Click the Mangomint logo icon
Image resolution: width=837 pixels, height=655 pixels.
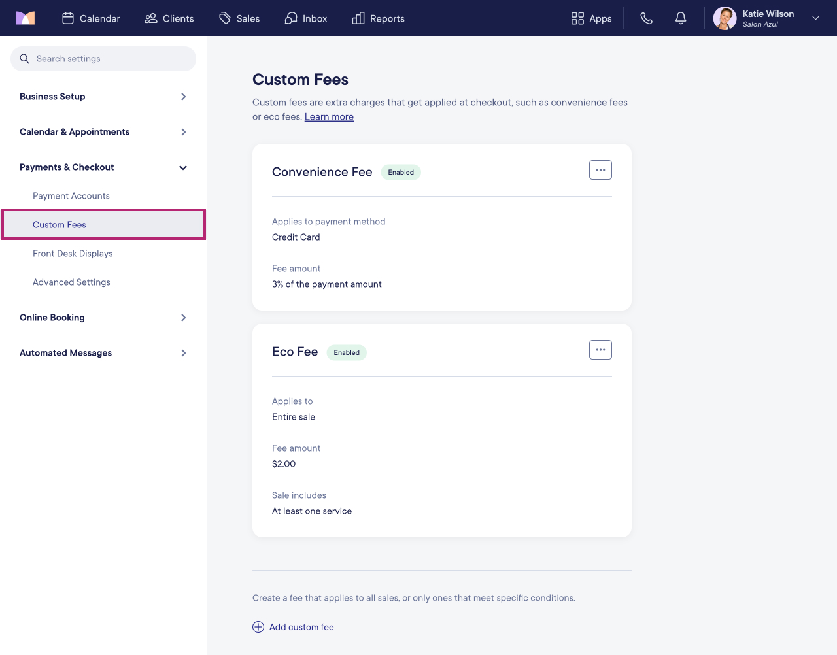click(26, 18)
